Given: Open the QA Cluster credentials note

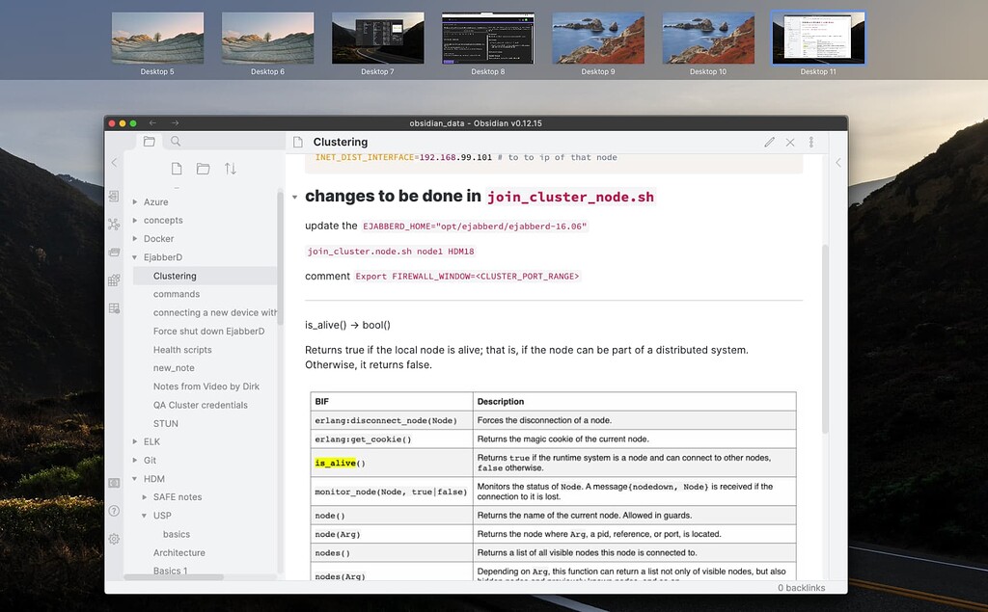Looking at the screenshot, I should [200, 405].
